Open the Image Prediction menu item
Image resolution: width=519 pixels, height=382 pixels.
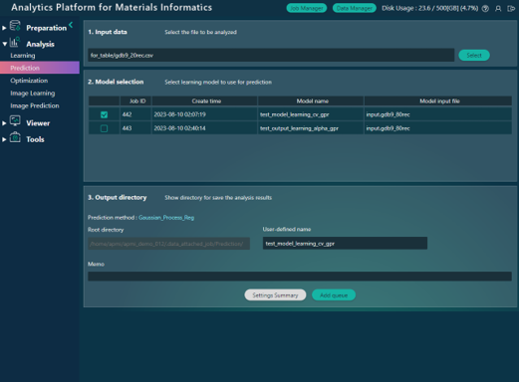[35, 105]
